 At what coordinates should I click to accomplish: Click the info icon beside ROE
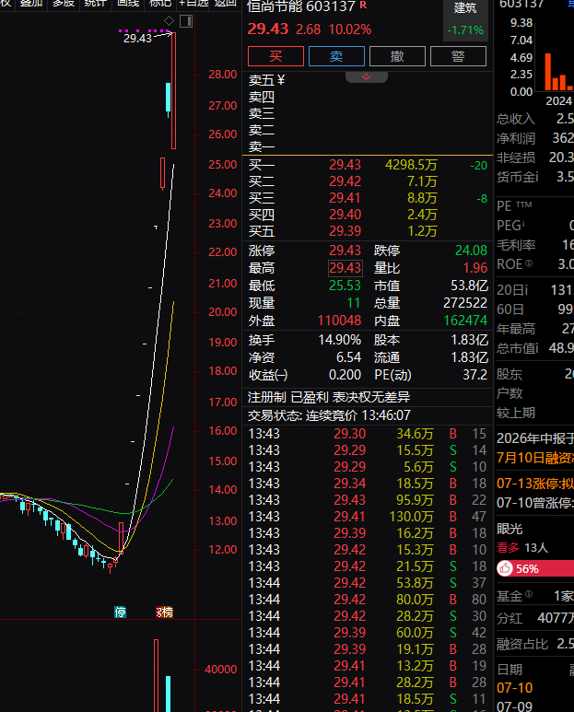click(529, 263)
